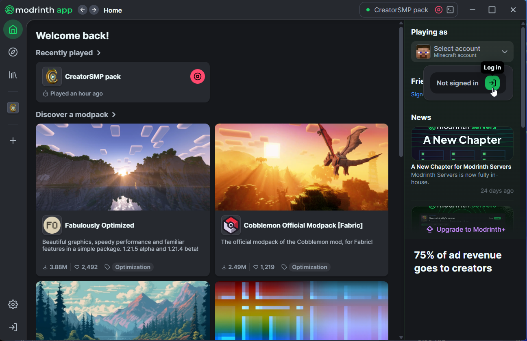Click the green Log in button
Viewport: 527px width, 341px height.
pos(492,83)
